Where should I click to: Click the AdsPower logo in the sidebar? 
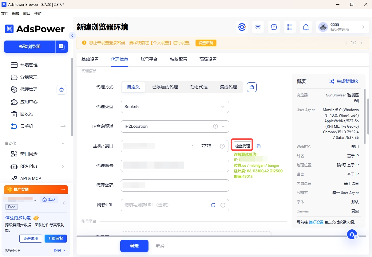[35, 29]
